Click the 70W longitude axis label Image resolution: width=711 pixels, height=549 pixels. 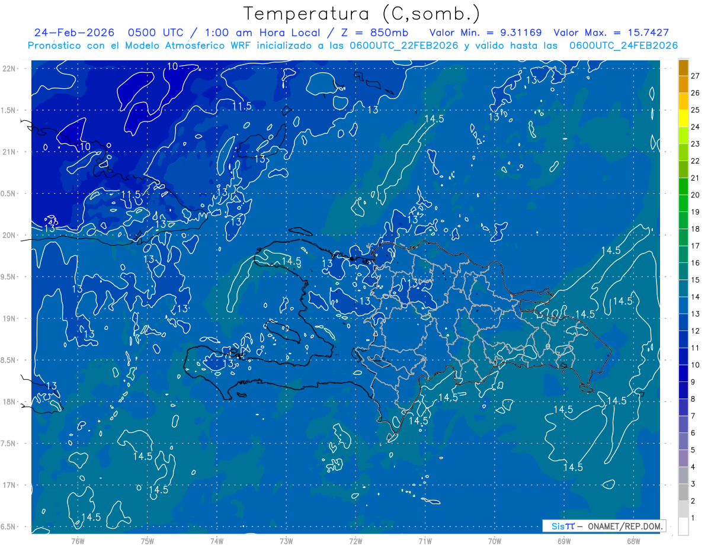494,541
